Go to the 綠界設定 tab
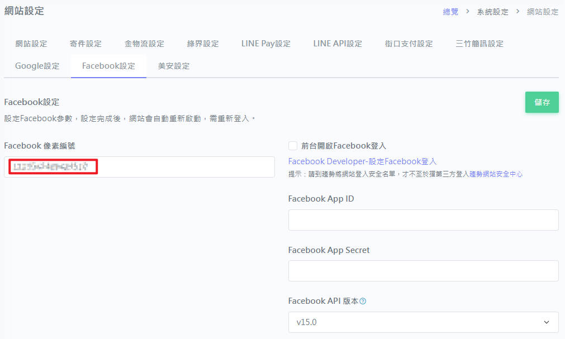The image size is (565, 339). tap(203, 44)
